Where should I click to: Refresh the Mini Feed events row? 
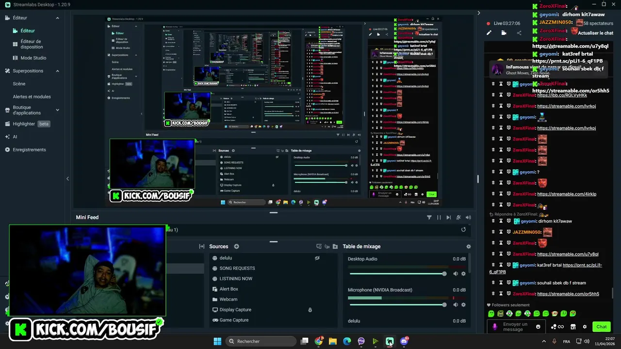(x=463, y=230)
